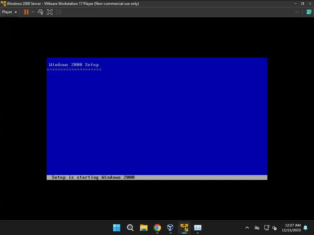The width and height of the screenshot is (314, 235).
Task: Open Windows Search from taskbar
Action: tap(130, 228)
